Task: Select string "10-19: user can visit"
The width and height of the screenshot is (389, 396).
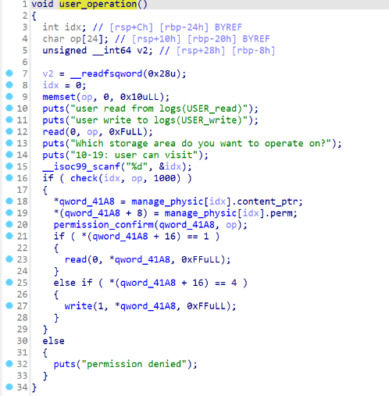Action: point(134,155)
